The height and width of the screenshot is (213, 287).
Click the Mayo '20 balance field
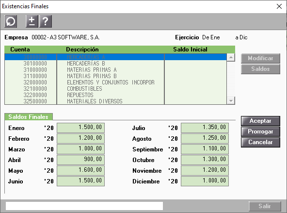(x=80, y=170)
